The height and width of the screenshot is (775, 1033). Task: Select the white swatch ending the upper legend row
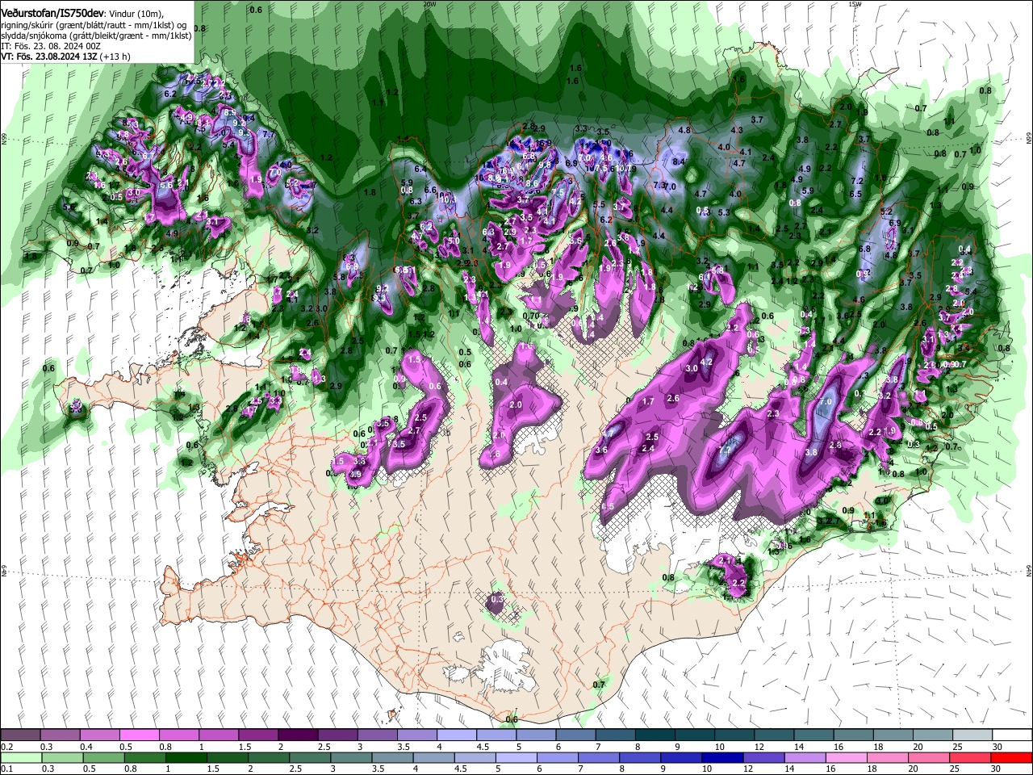pos(1011,735)
